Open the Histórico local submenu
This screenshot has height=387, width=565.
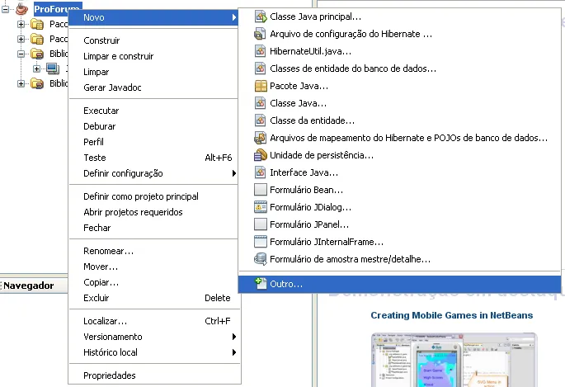pyautogui.click(x=155, y=352)
